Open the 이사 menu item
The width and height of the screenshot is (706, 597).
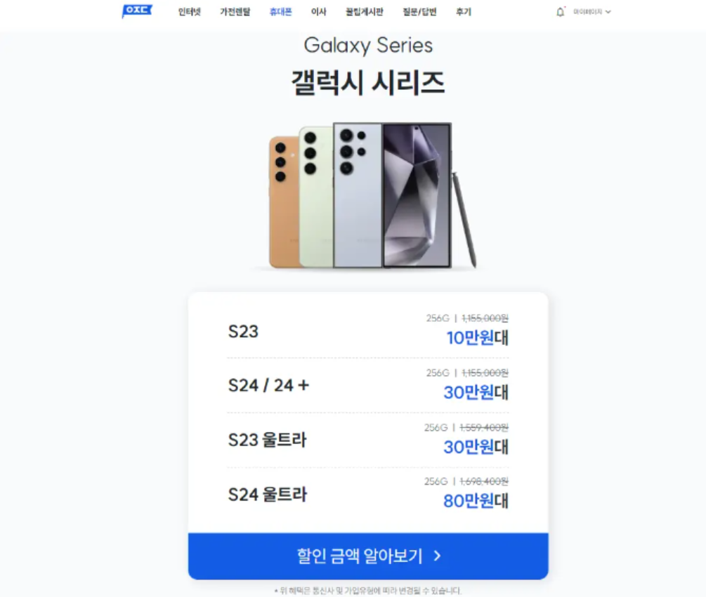click(318, 12)
